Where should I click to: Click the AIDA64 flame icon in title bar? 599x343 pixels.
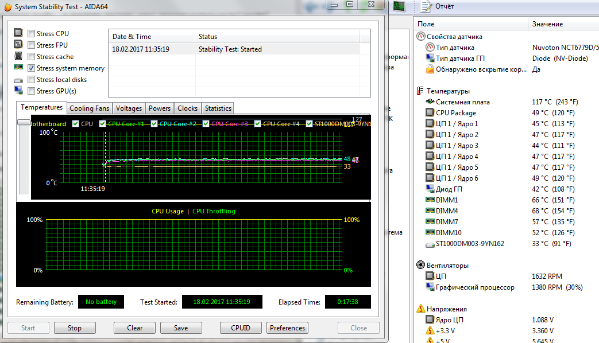(x=7, y=7)
